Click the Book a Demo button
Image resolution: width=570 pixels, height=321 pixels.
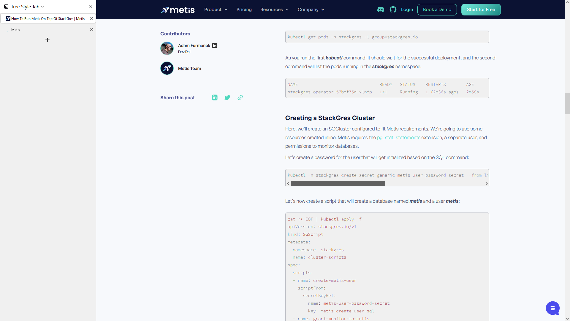pyautogui.click(x=437, y=10)
